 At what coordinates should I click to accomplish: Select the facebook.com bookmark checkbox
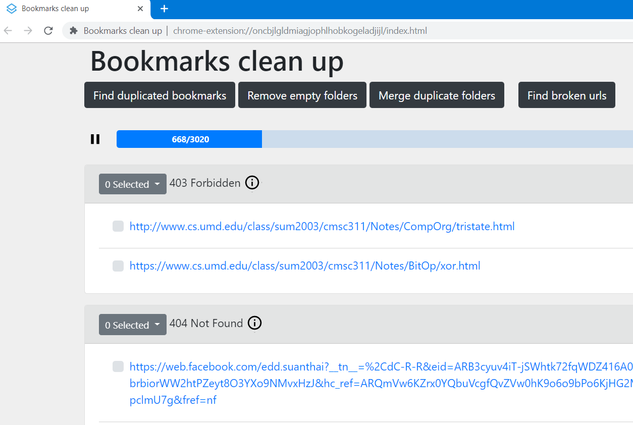pyautogui.click(x=118, y=366)
